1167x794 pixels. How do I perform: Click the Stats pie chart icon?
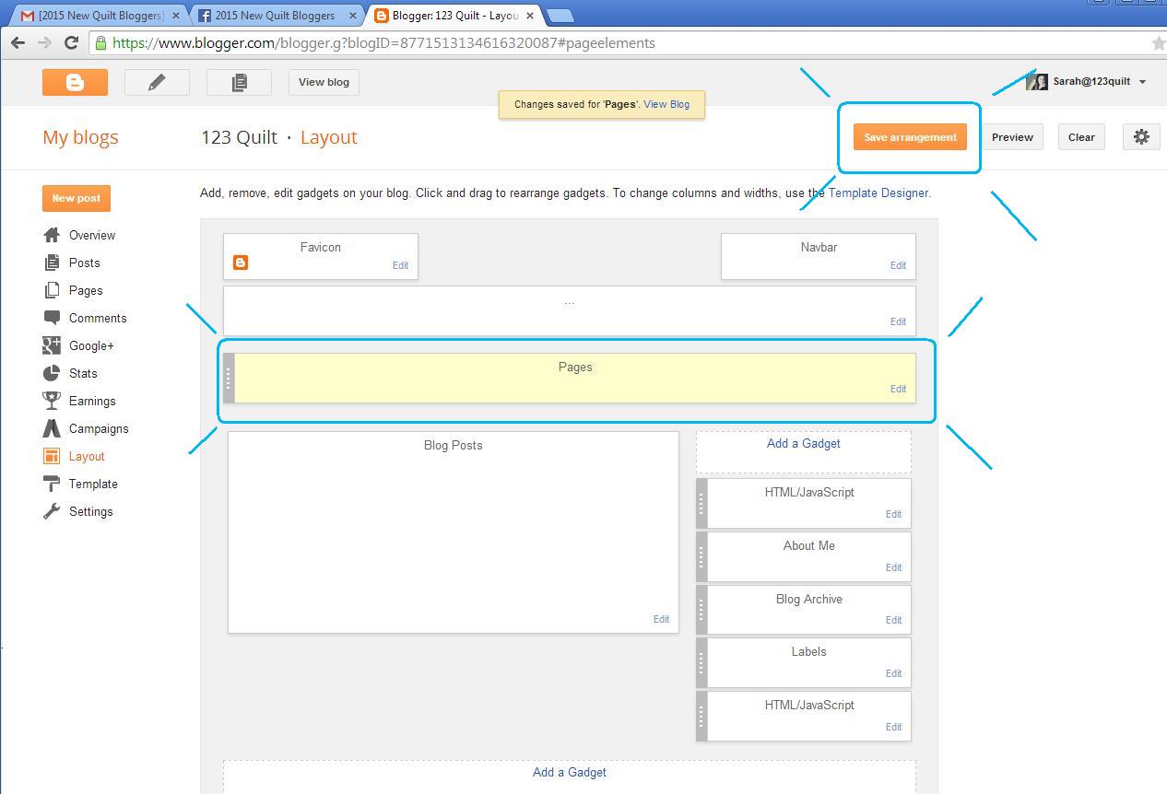click(51, 373)
